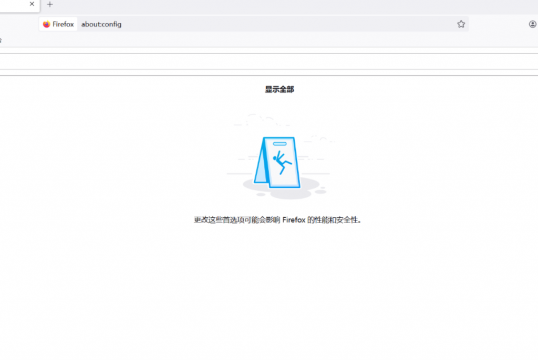Click the 显示全部 link

click(279, 90)
